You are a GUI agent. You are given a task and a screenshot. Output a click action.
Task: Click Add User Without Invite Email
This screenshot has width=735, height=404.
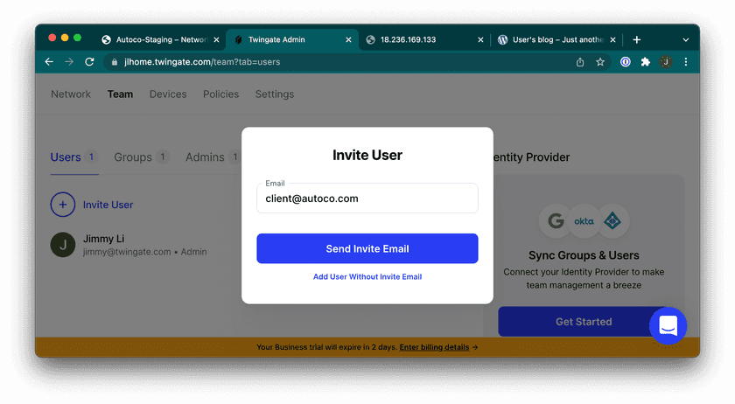point(367,277)
